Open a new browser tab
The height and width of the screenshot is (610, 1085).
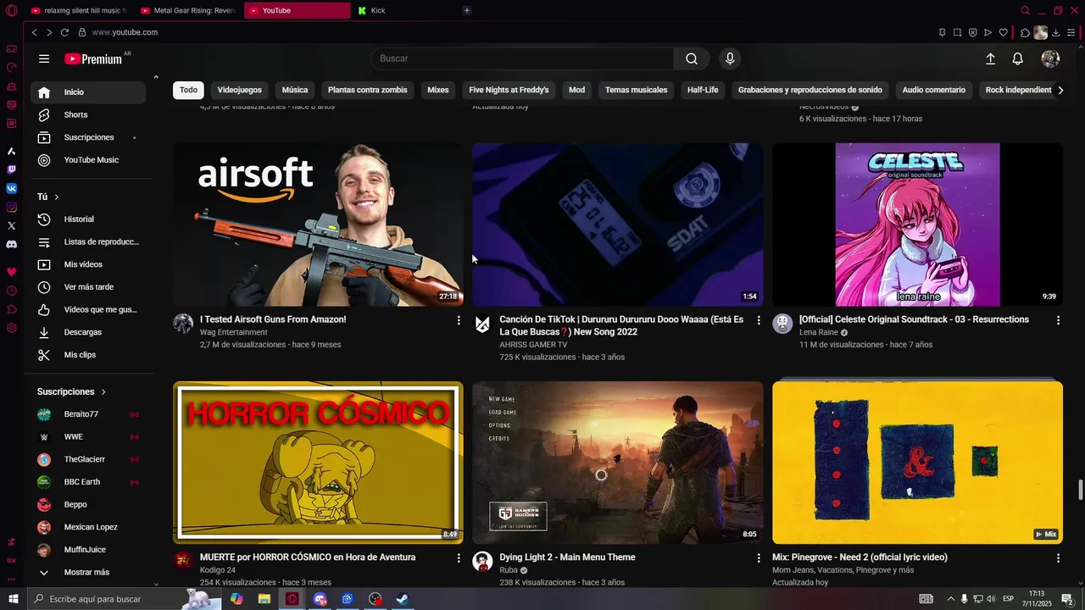467,10
